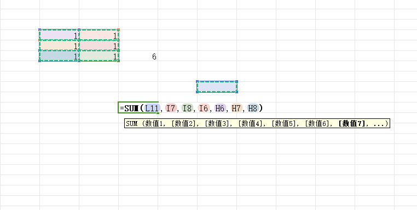Place cursor on H8 reference in formula
The height and width of the screenshot is (210, 417).
pyautogui.click(x=253, y=108)
